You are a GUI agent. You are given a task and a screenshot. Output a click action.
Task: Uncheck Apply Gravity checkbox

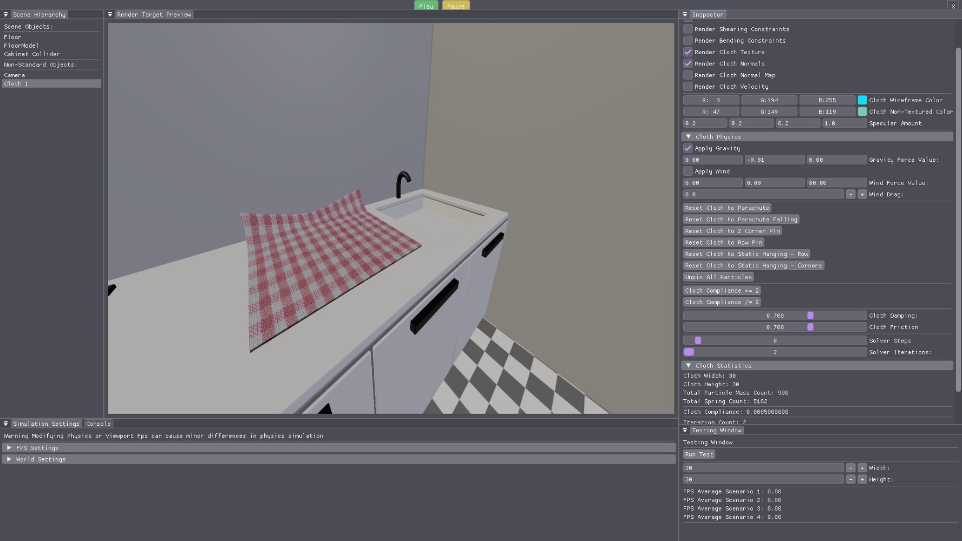click(688, 148)
